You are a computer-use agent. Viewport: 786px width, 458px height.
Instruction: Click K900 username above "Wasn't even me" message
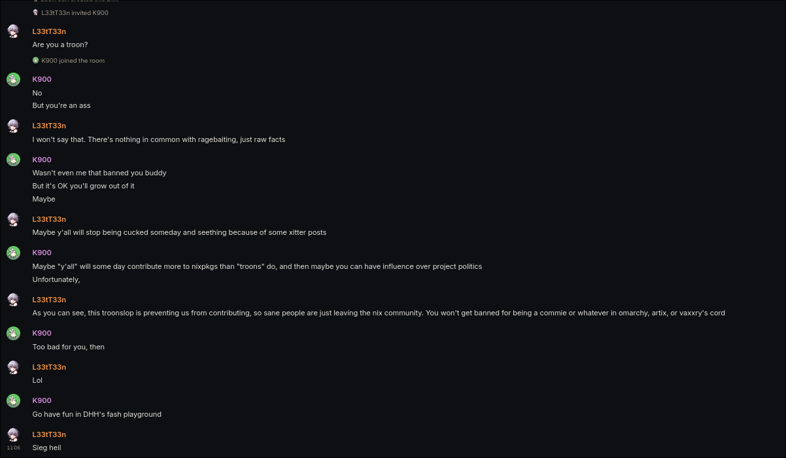[x=42, y=160]
